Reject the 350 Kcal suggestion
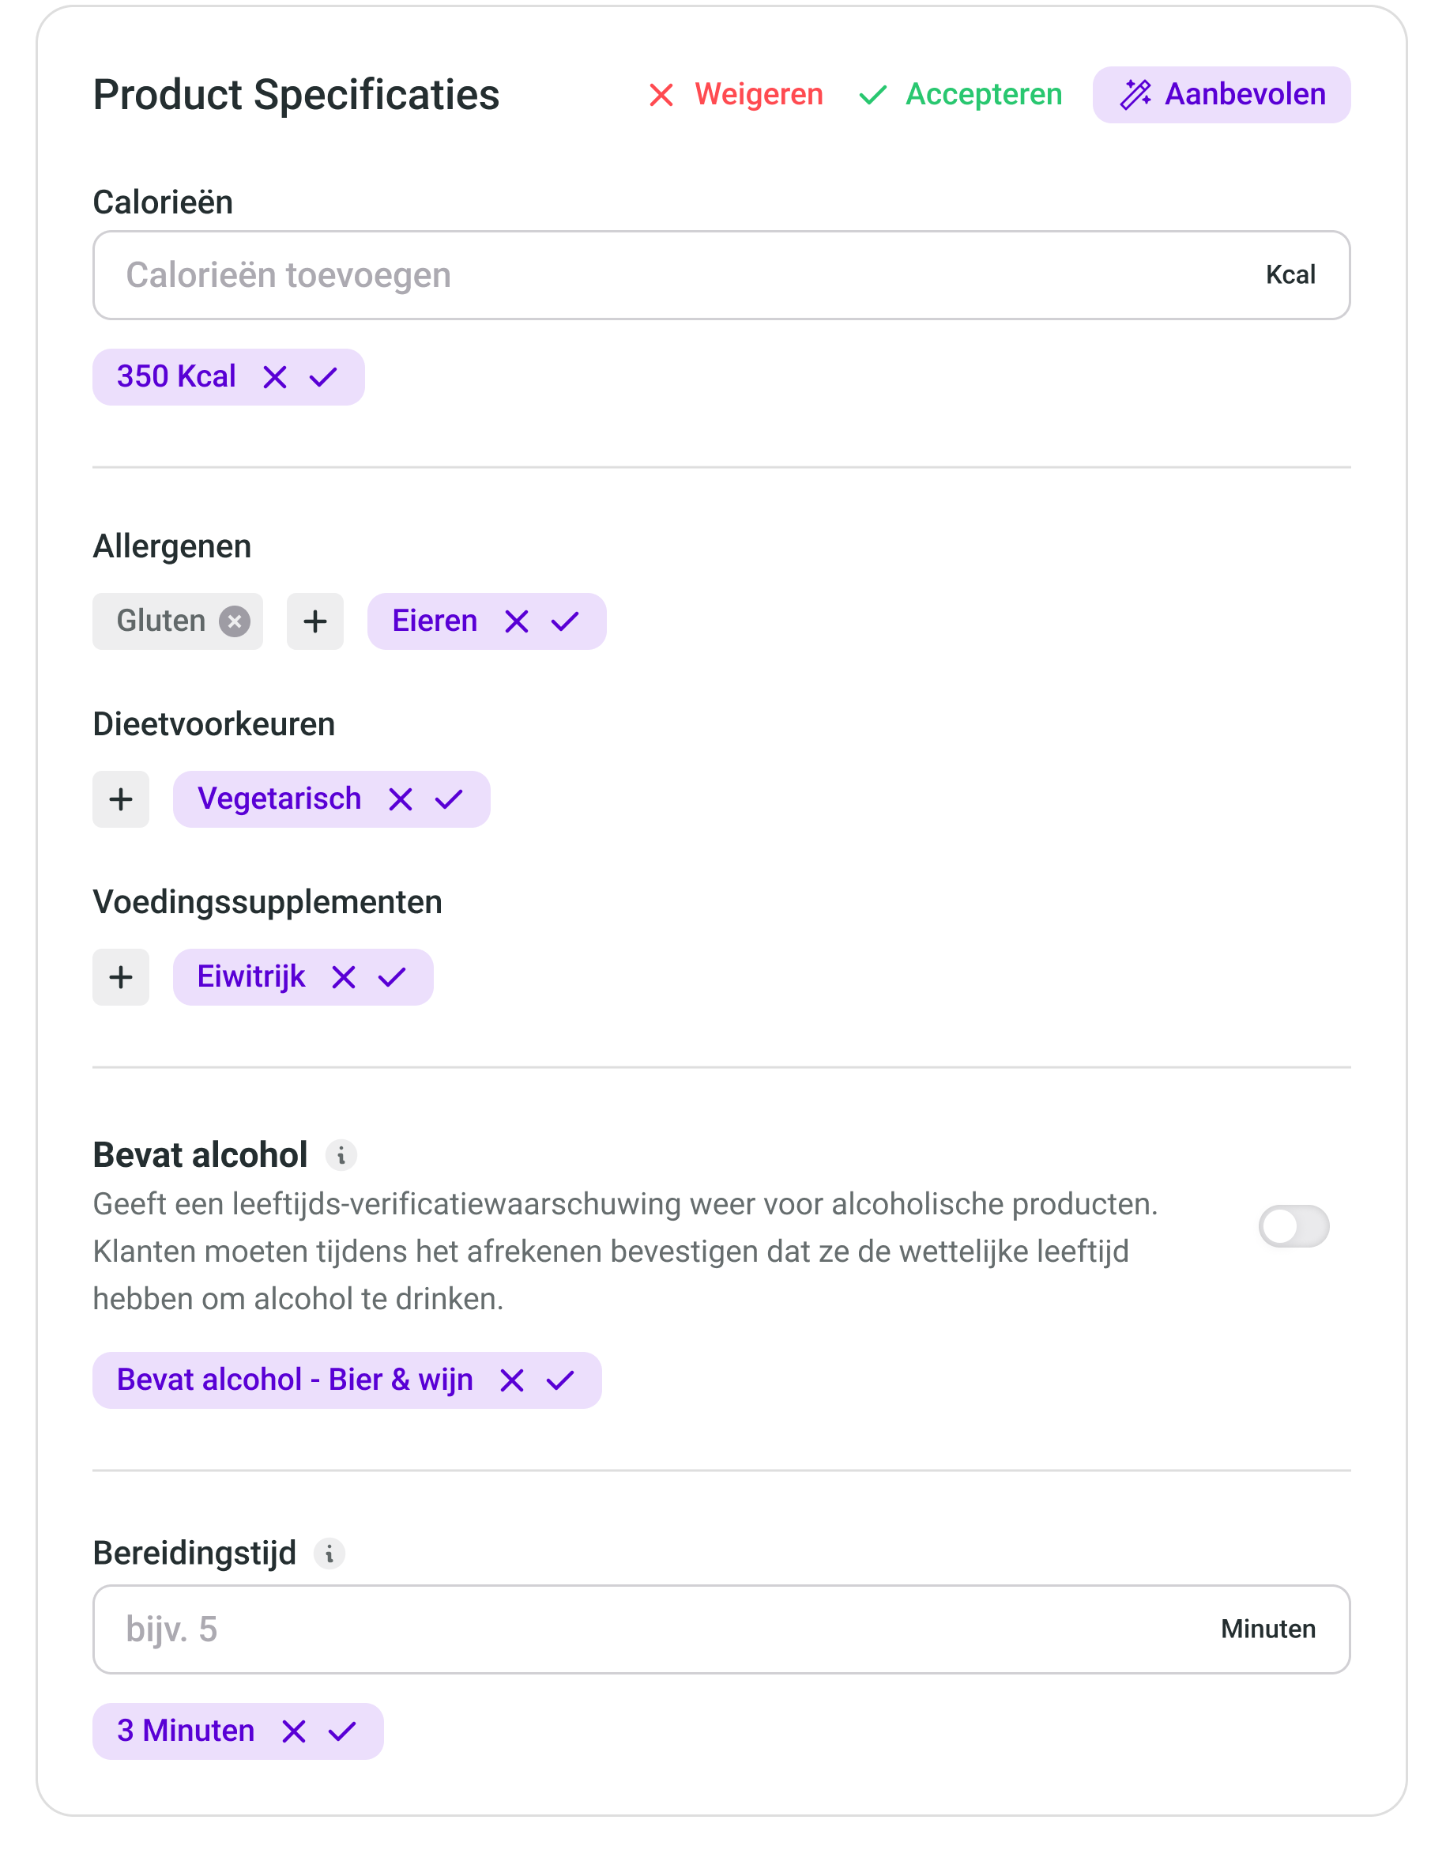Screen dimensions: 1446x1850 point(275,377)
